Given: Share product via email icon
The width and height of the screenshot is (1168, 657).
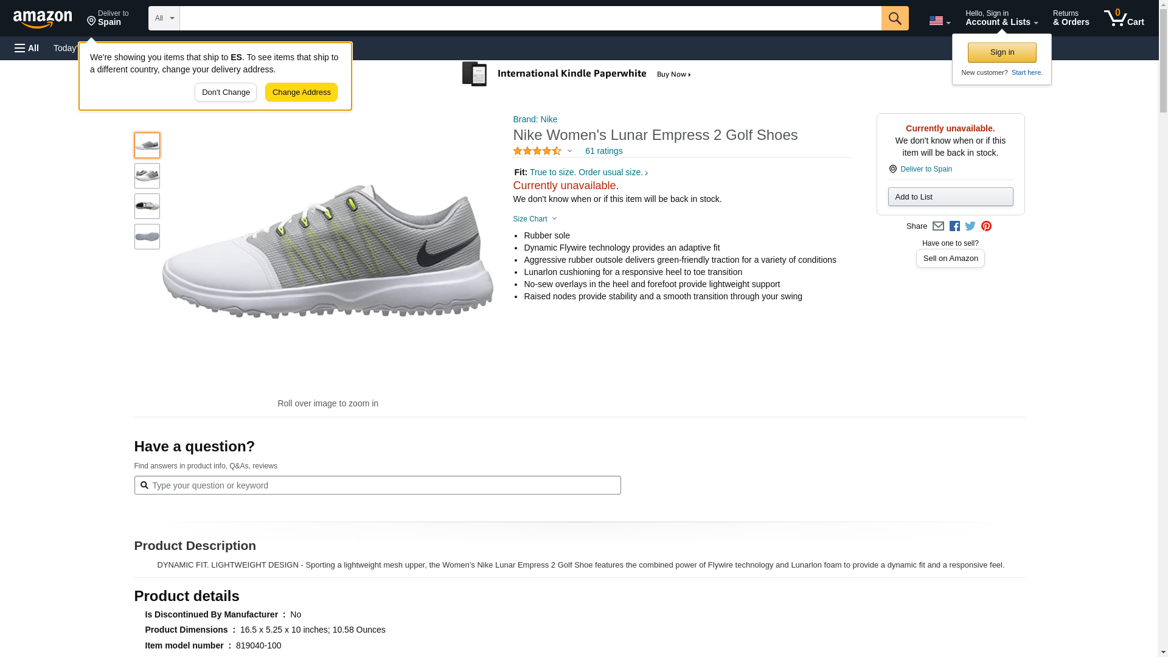Looking at the screenshot, I should pyautogui.click(x=938, y=226).
